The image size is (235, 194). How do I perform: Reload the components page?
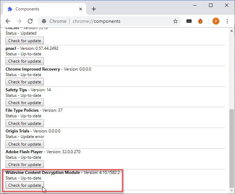(x=30, y=21)
